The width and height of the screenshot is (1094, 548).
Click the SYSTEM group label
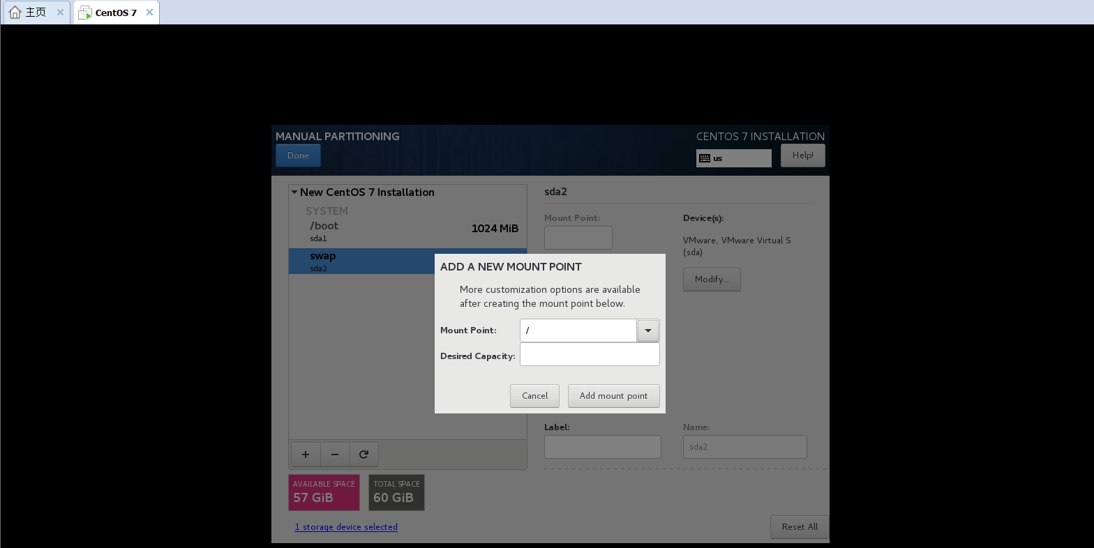click(327, 211)
